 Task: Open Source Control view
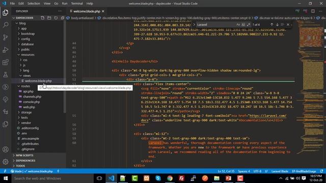[6, 37]
